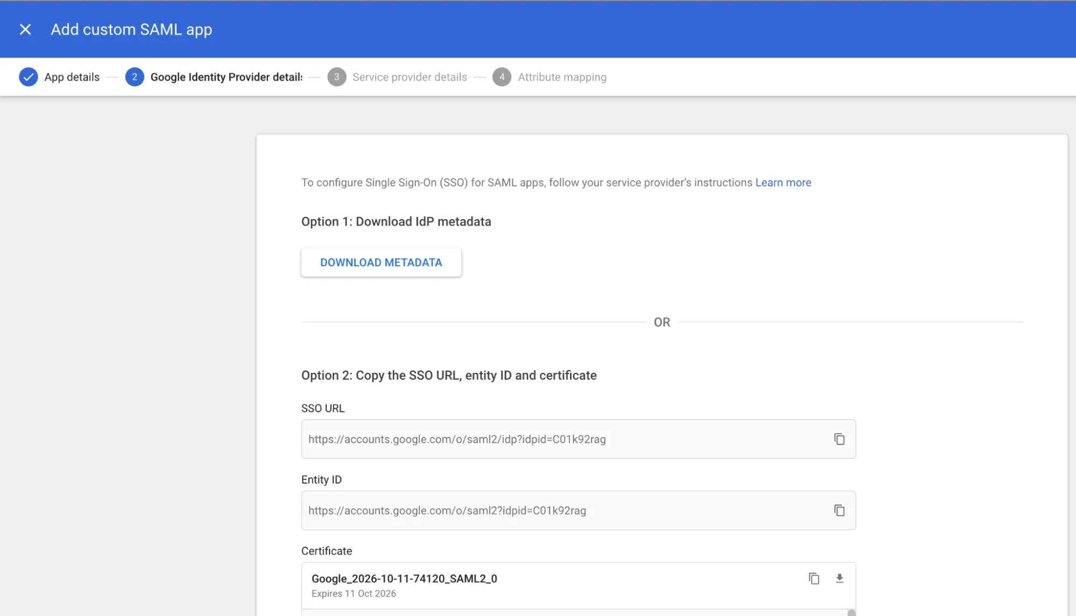Image resolution: width=1076 pixels, height=616 pixels.
Task: Click the Option 2 copy SSO URL heading
Action: pos(449,376)
